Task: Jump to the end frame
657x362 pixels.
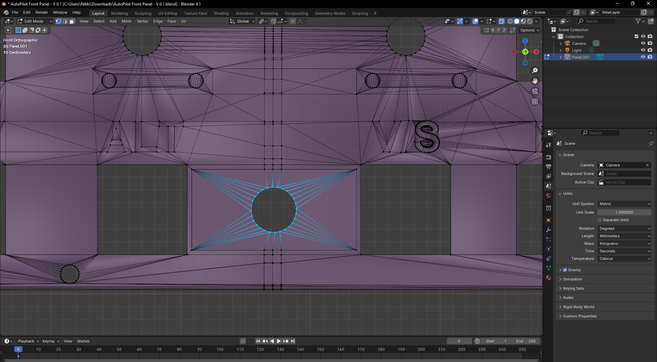Action: (293, 341)
